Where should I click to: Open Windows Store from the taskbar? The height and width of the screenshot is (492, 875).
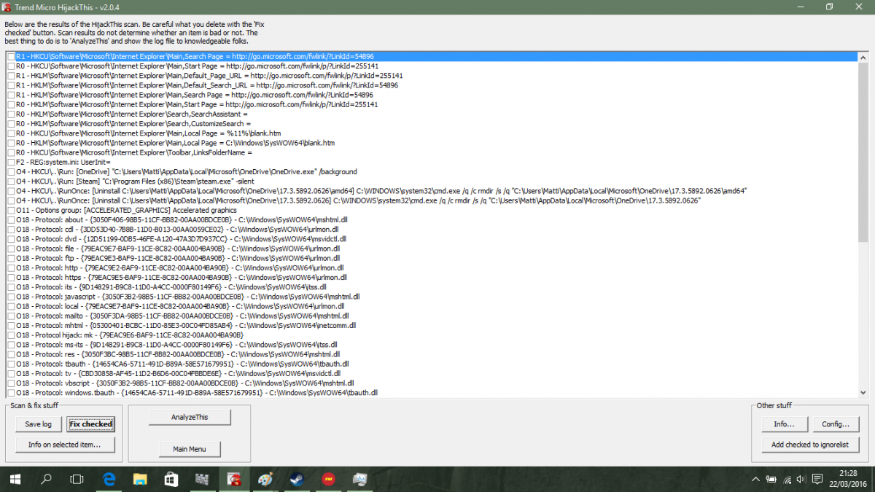click(x=171, y=479)
